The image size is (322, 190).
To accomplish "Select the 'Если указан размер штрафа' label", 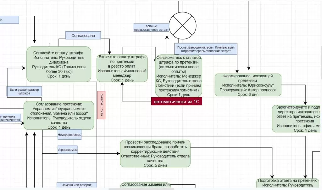I will [24, 91].
